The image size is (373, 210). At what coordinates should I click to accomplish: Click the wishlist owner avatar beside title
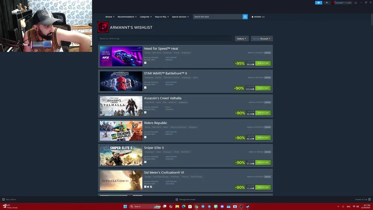[103, 27]
